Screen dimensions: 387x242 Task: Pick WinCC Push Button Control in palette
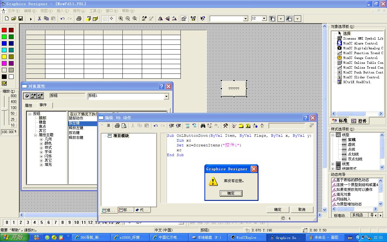coord(361,72)
